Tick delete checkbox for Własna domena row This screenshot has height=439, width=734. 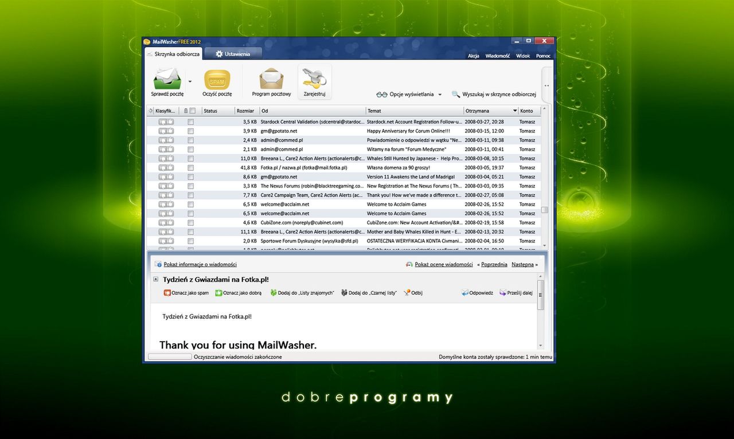click(x=191, y=168)
